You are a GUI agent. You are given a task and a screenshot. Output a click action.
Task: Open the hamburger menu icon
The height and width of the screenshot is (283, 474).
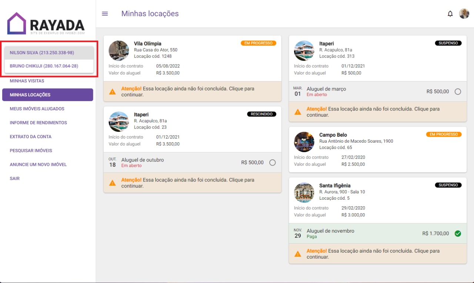(105, 14)
